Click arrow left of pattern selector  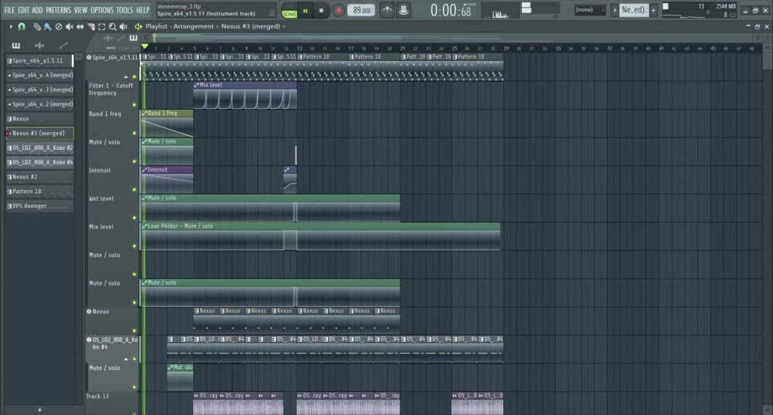(615, 10)
